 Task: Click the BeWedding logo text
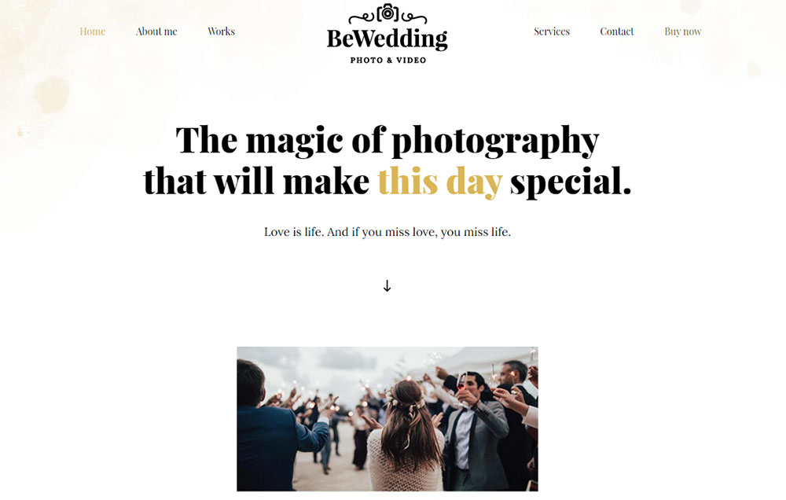coord(387,39)
